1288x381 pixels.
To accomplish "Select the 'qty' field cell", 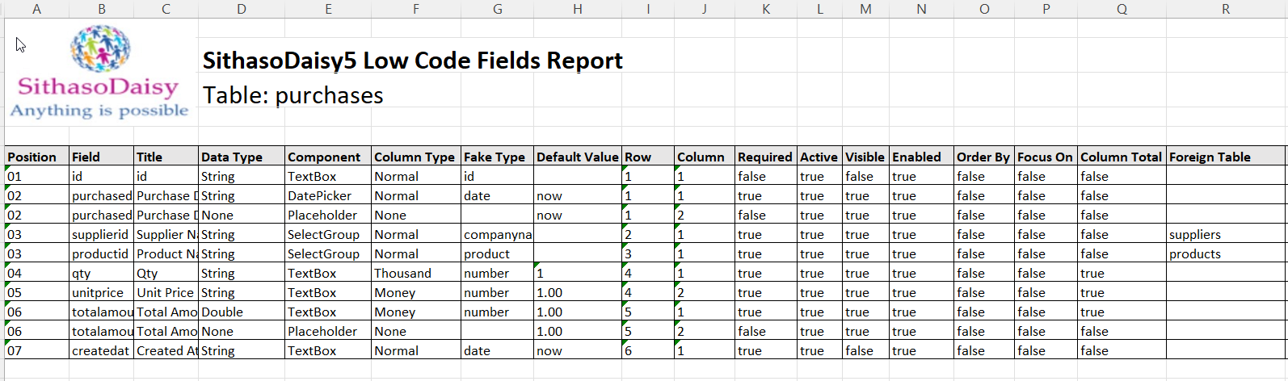I will click(82, 273).
